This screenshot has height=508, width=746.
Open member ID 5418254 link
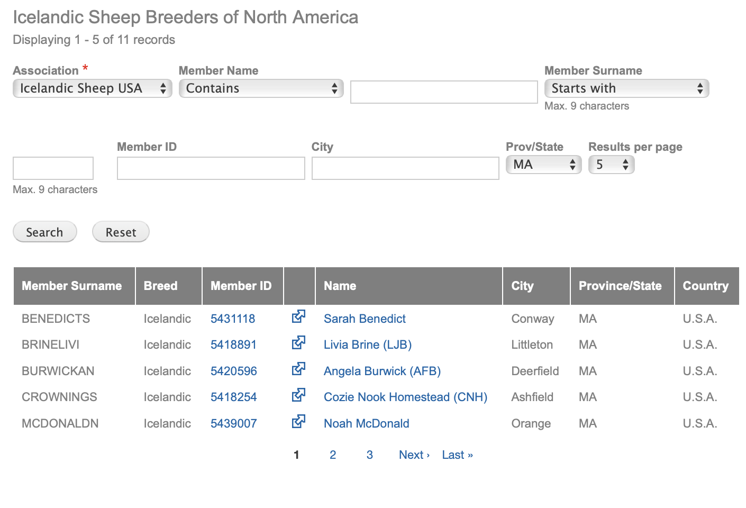[x=234, y=397]
